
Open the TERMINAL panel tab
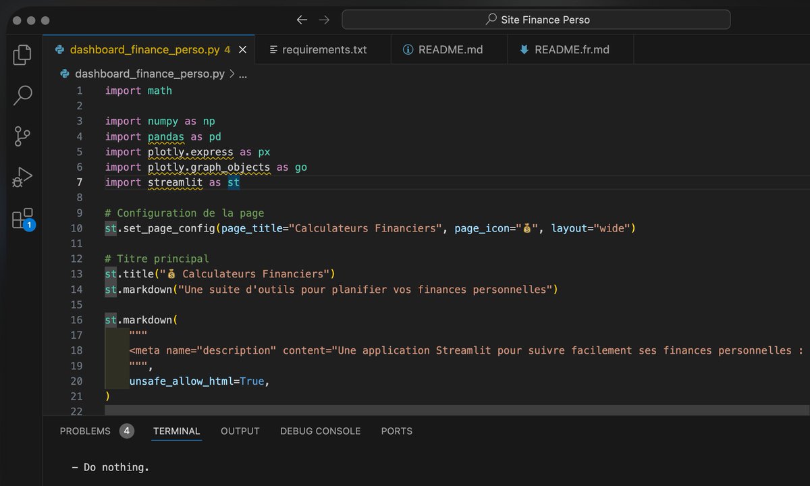(x=176, y=431)
